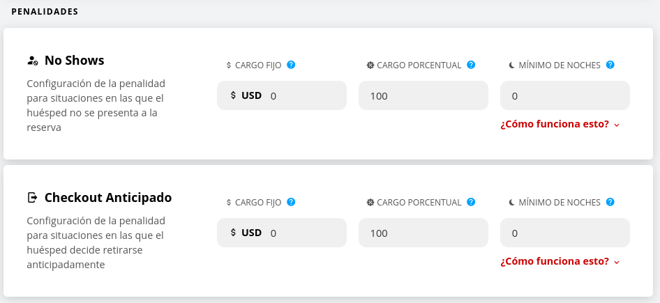Click help icon beside No Shows Cargo Porcentual
Screen dimensions: 660x303
click(x=471, y=65)
